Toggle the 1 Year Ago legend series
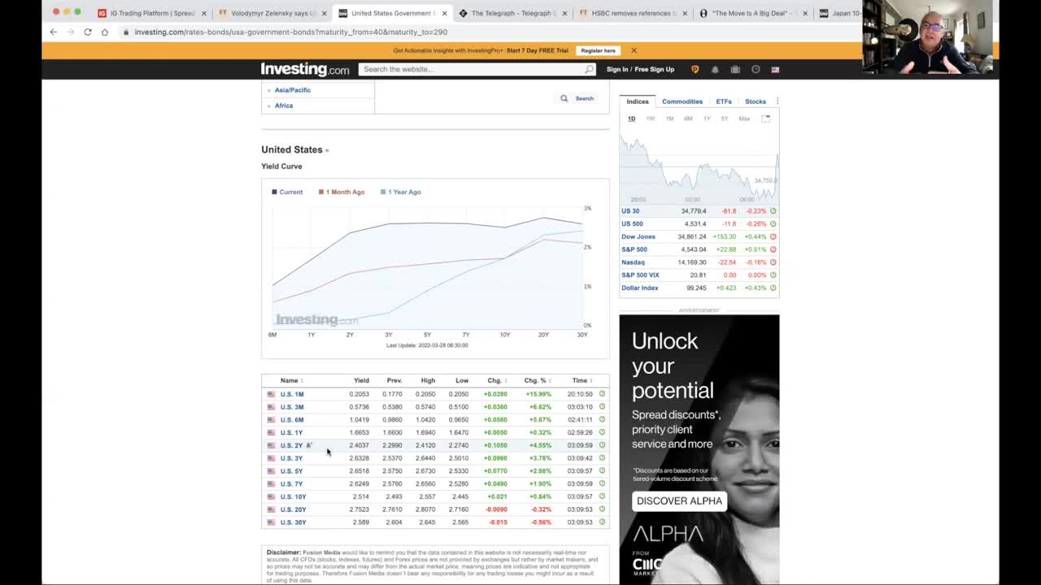 (400, 192)
